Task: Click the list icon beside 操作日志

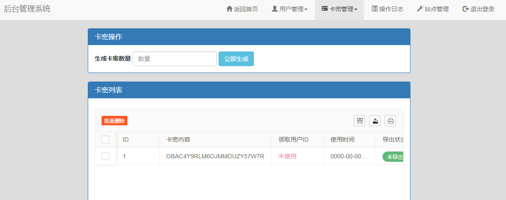Action: [x=375, y=9]
